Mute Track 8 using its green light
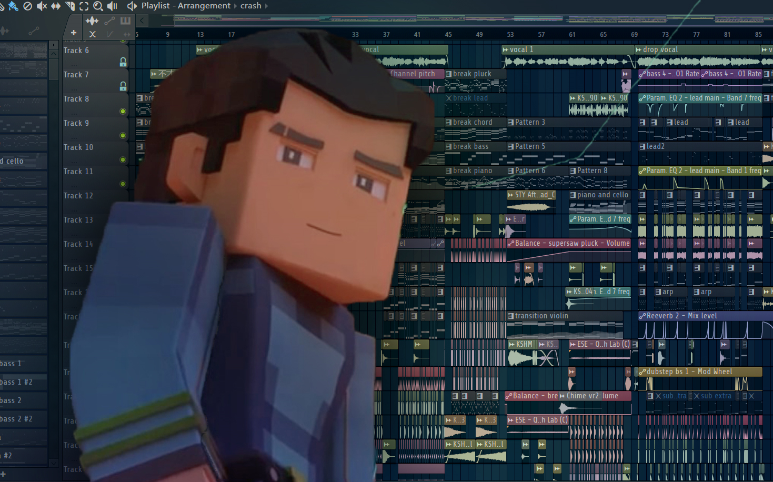Viewport: 773px width, 482px height. [x=123, y=111]
